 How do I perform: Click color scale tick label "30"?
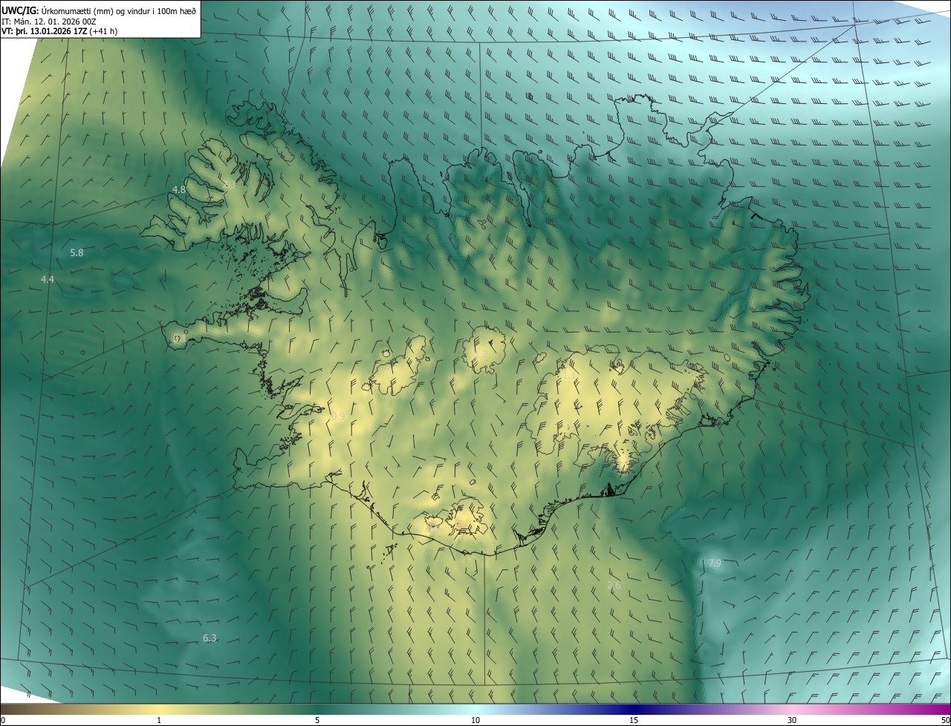(792, 720)
